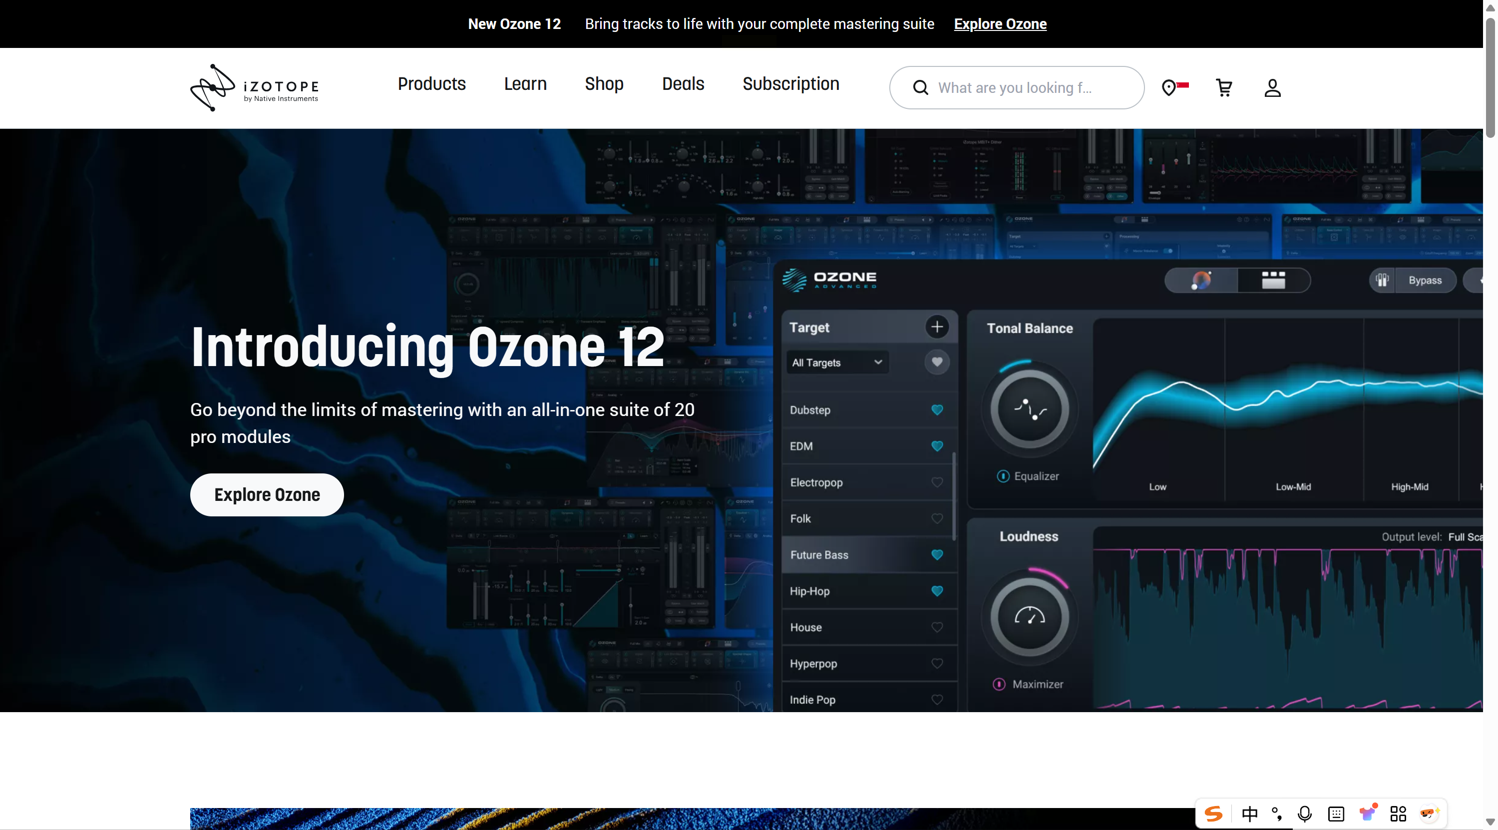Click the Sogou input method logo

[1214, 813]
